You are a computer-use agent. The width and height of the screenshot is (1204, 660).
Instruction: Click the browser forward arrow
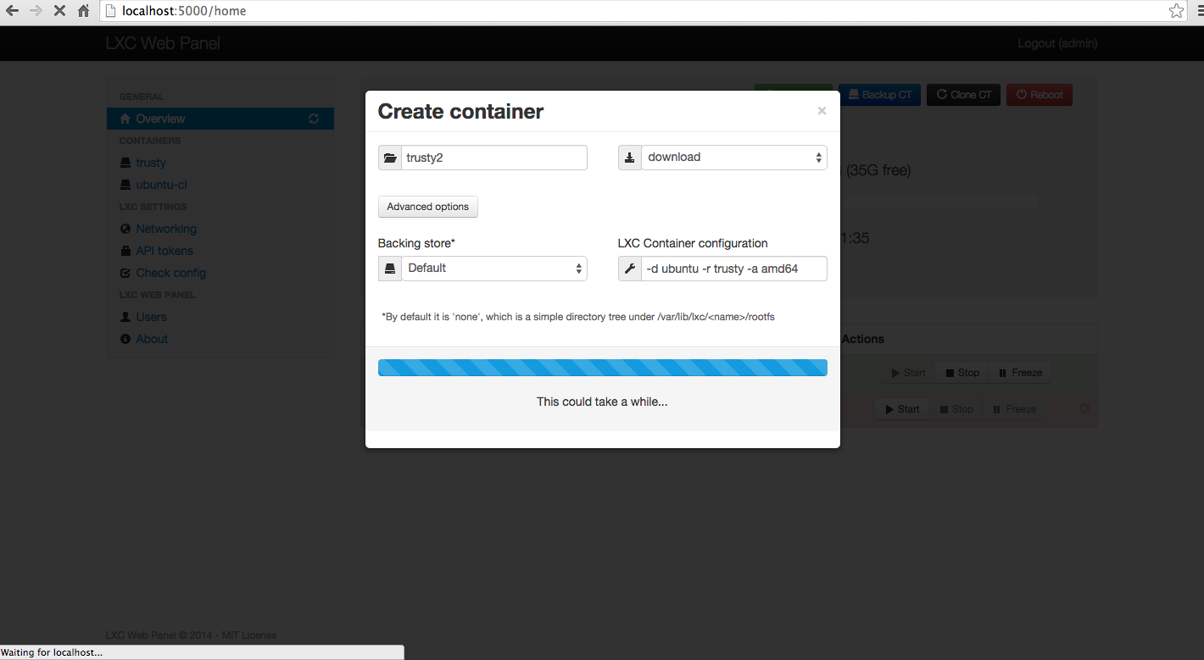point(36,11)
